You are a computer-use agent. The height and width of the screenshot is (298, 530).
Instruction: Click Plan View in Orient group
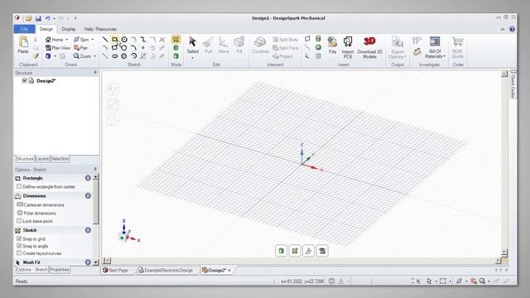pos(58,48)
